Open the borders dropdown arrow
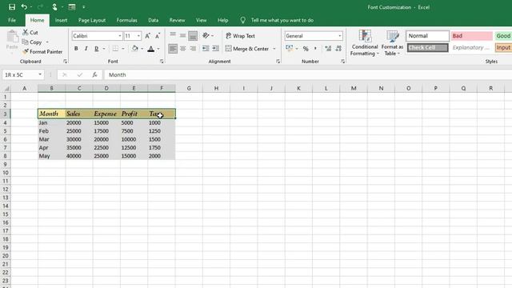512x288 pixels. tap(123, 49)
